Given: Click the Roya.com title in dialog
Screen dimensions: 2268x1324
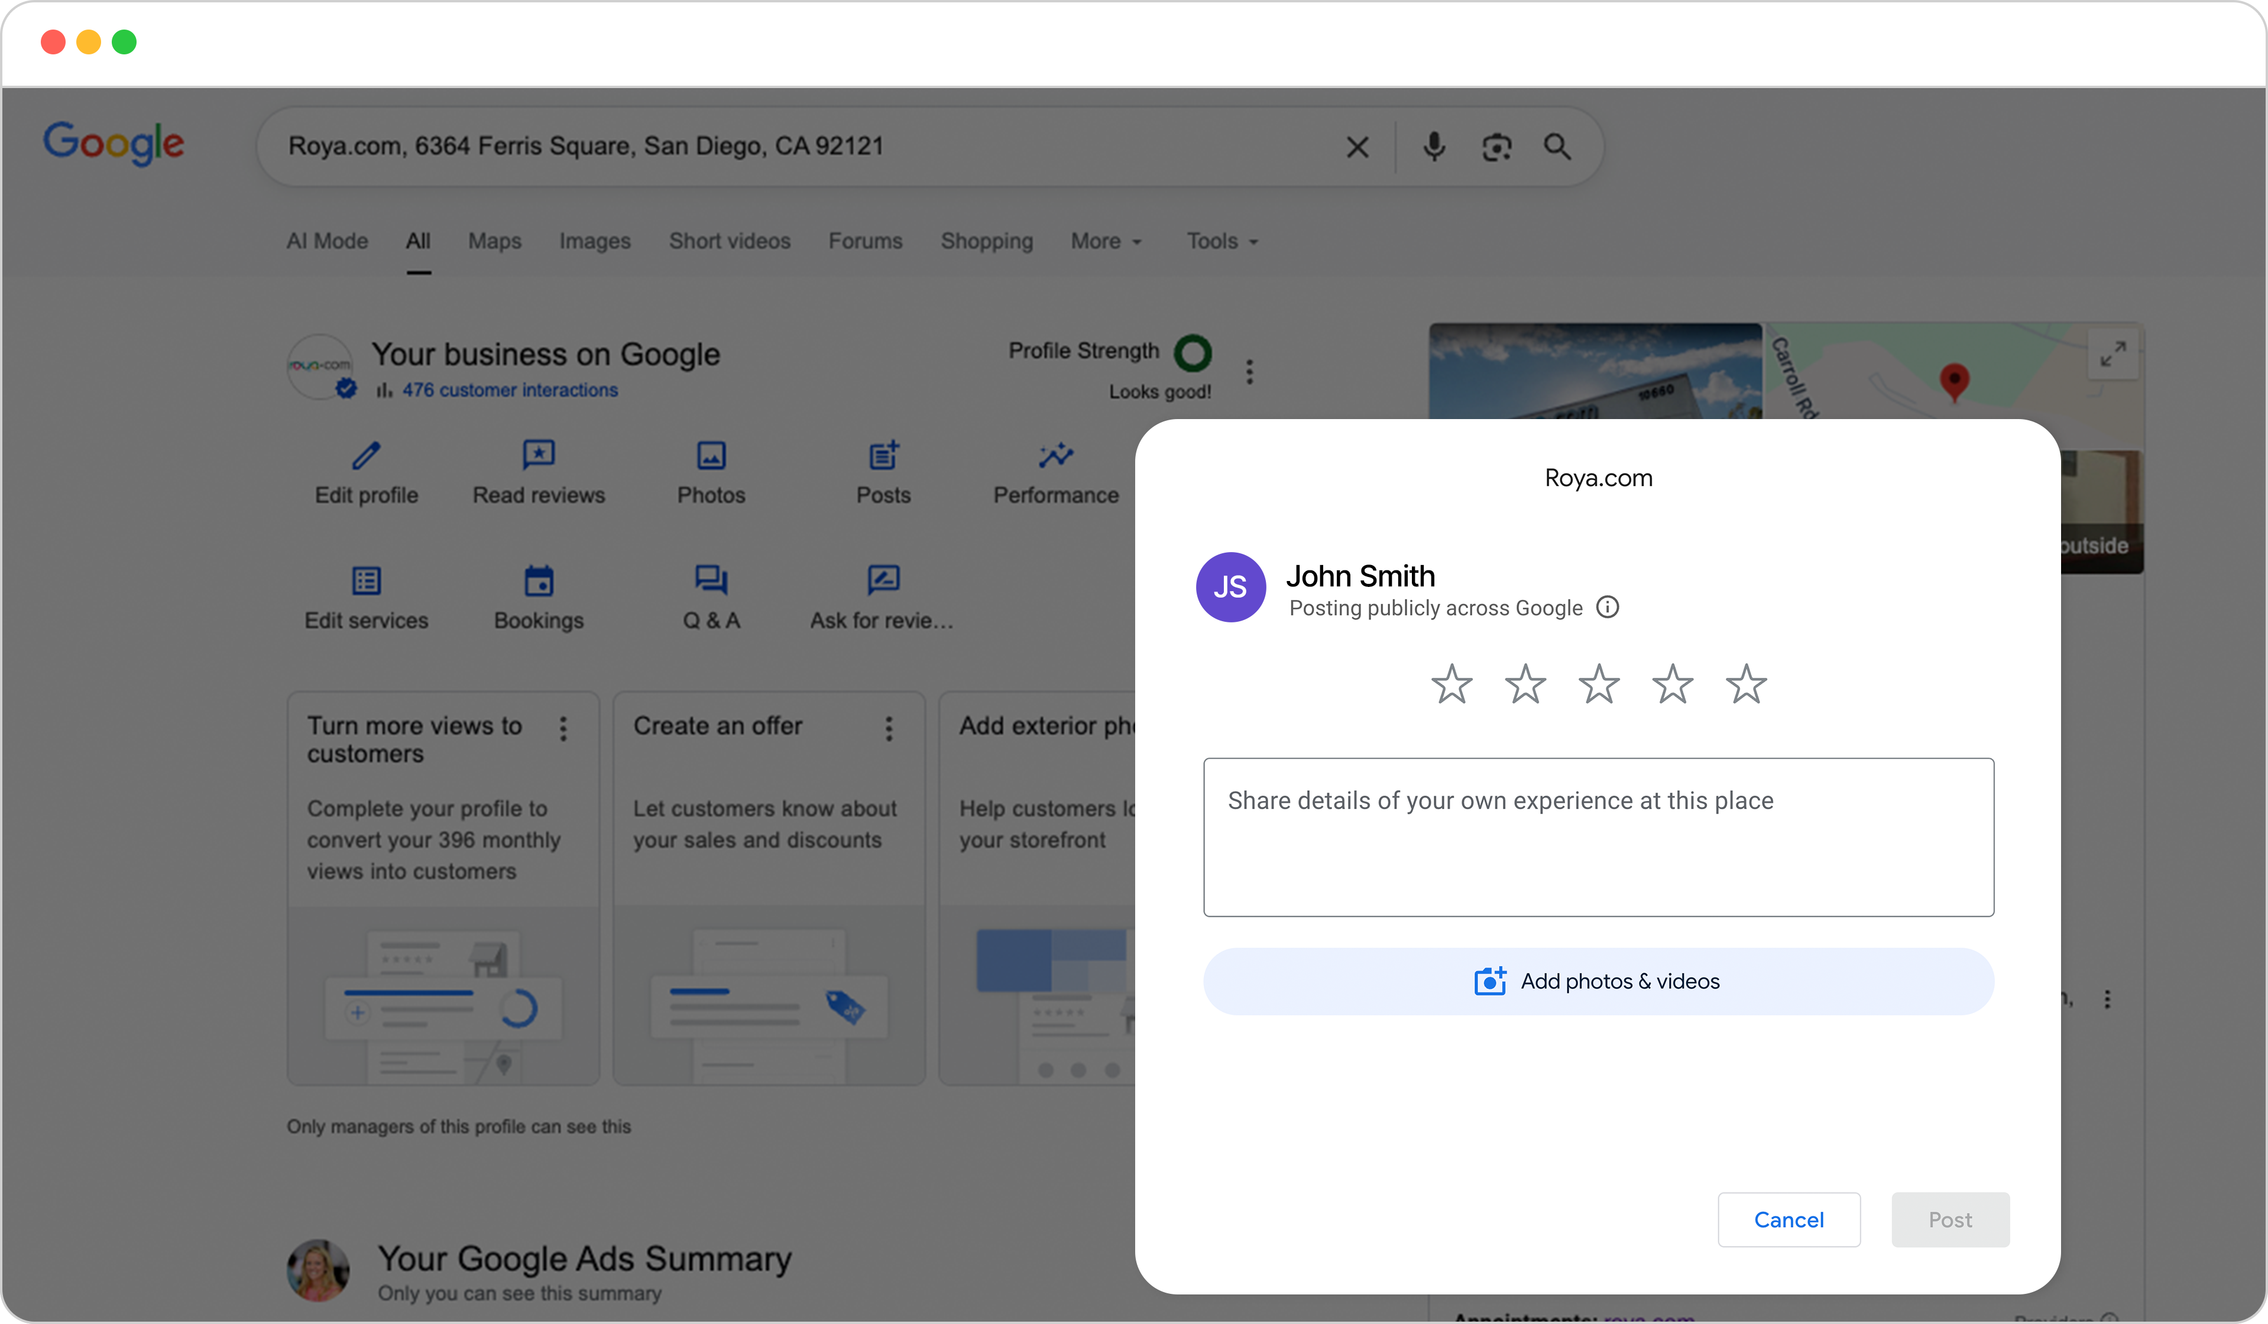Looking at the screenshot, I should point(1598,478).
